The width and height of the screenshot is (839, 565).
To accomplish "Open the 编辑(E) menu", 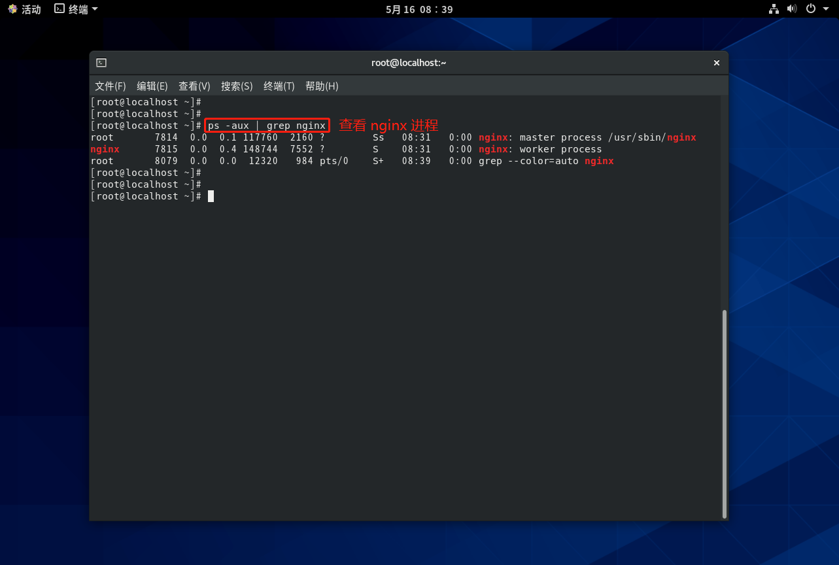I will [152, 86].
